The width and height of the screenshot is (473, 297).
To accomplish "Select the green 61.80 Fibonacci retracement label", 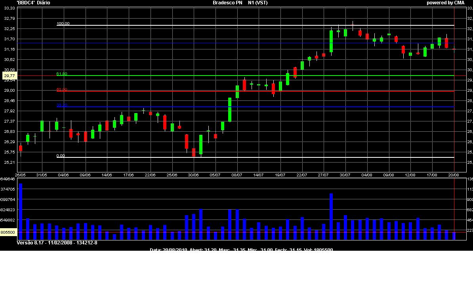I will pos(62,74).
